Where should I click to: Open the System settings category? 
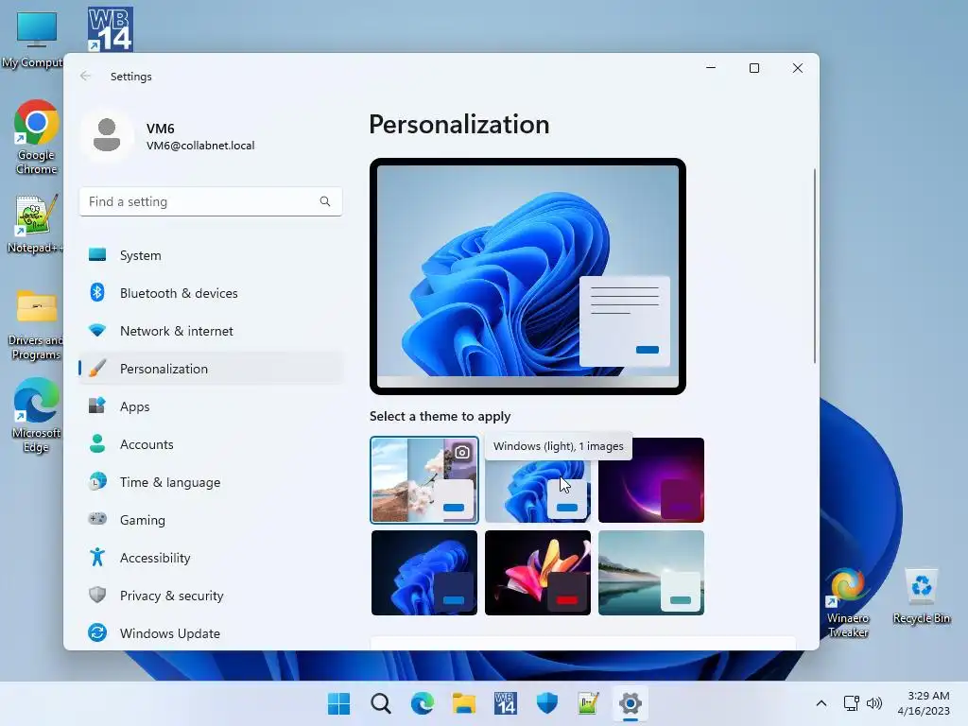coord(211,255)
